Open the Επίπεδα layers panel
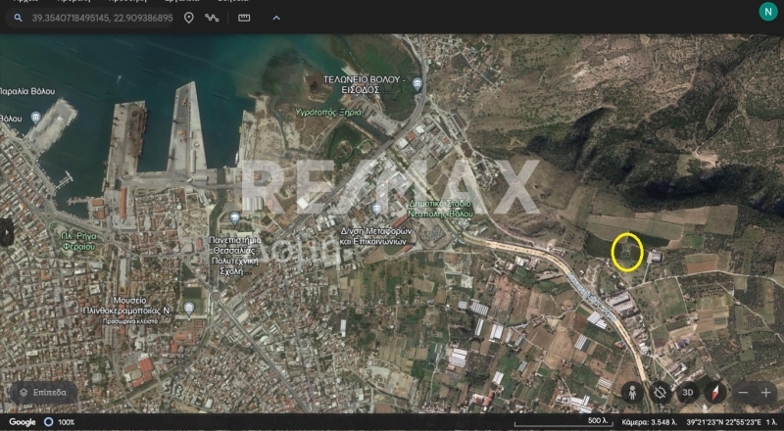The image size is (784, 431). click(43, 393)
